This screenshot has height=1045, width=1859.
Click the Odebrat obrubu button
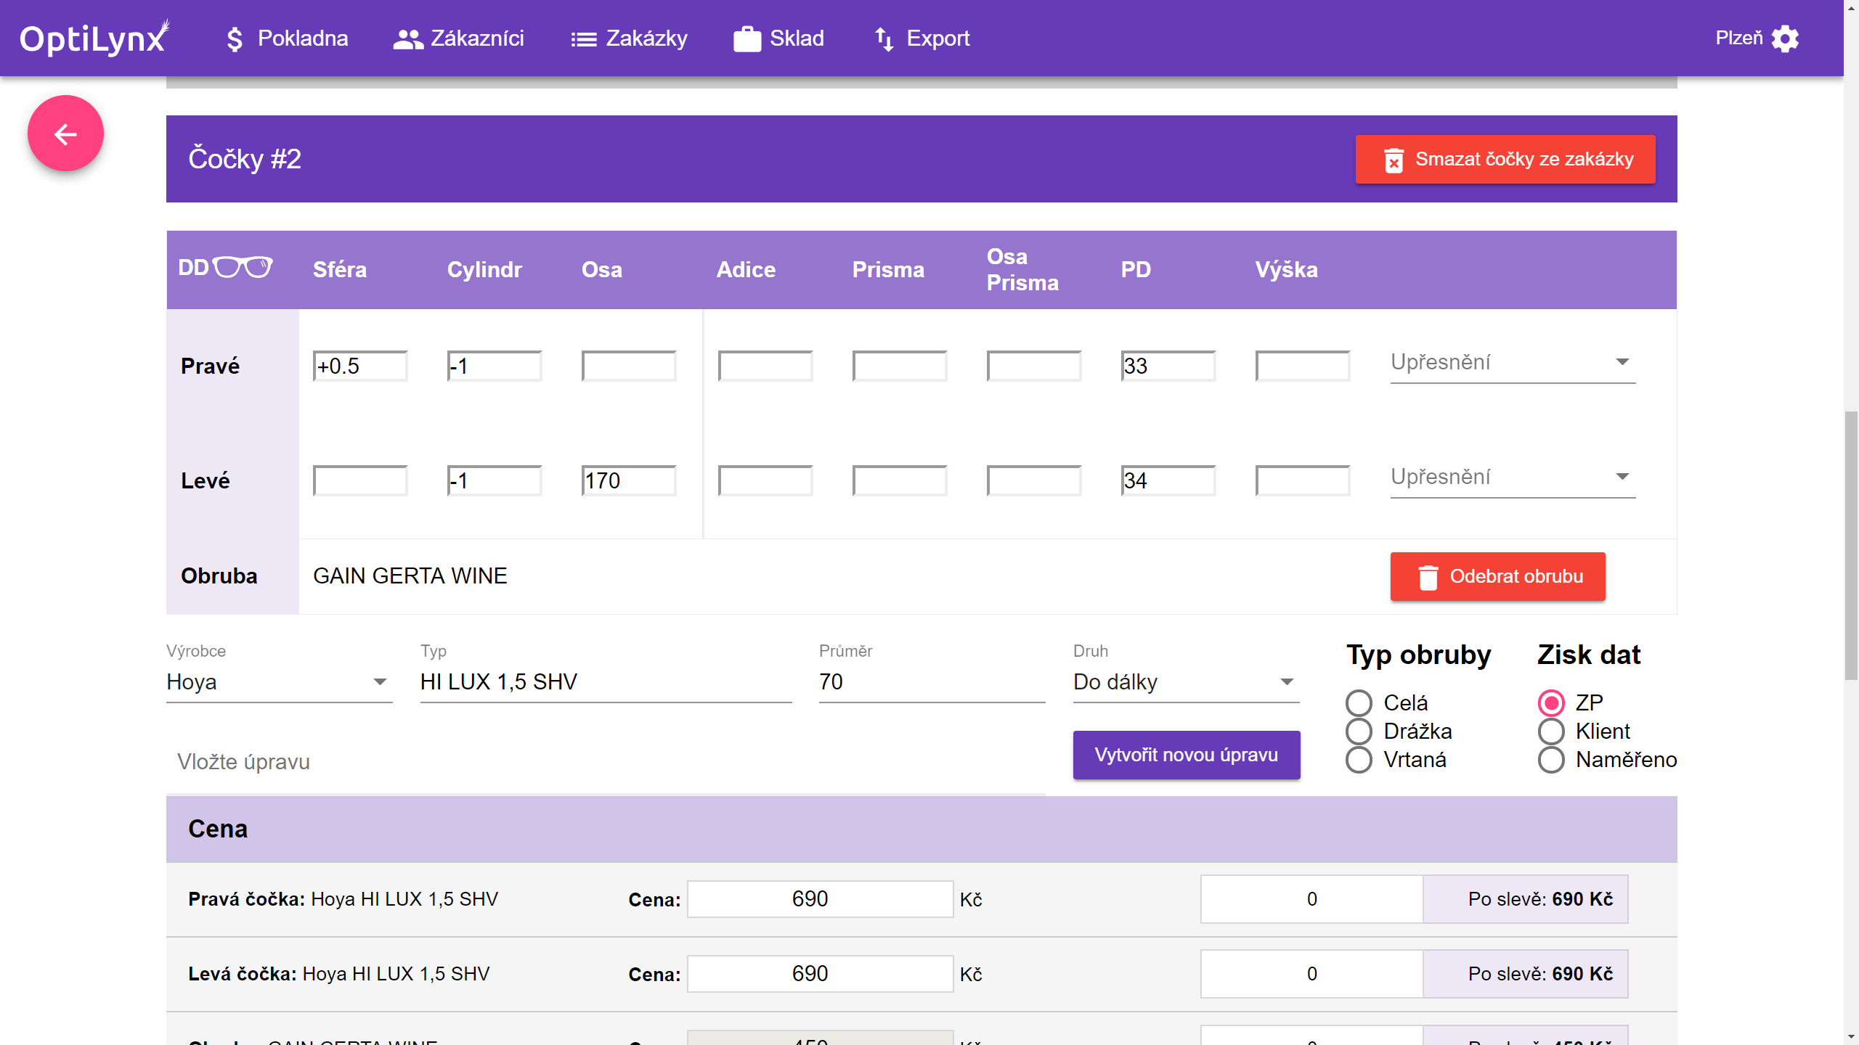coord(1497,576)
